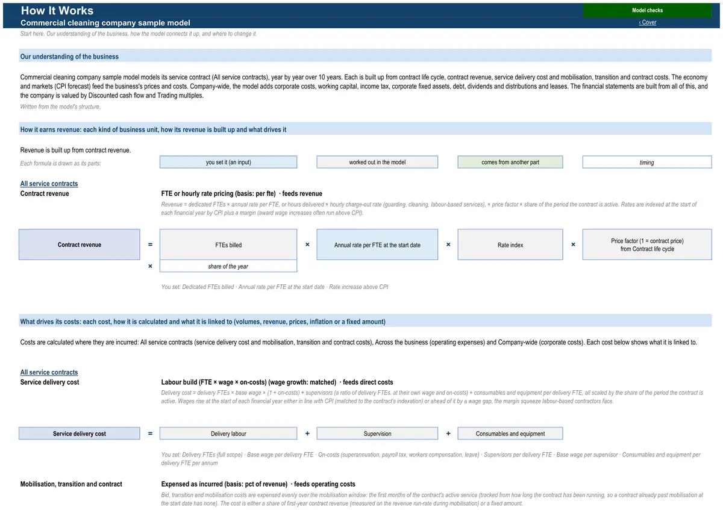Click the Delivery labour box
The image size is (723, 510).
pos(228,434)
